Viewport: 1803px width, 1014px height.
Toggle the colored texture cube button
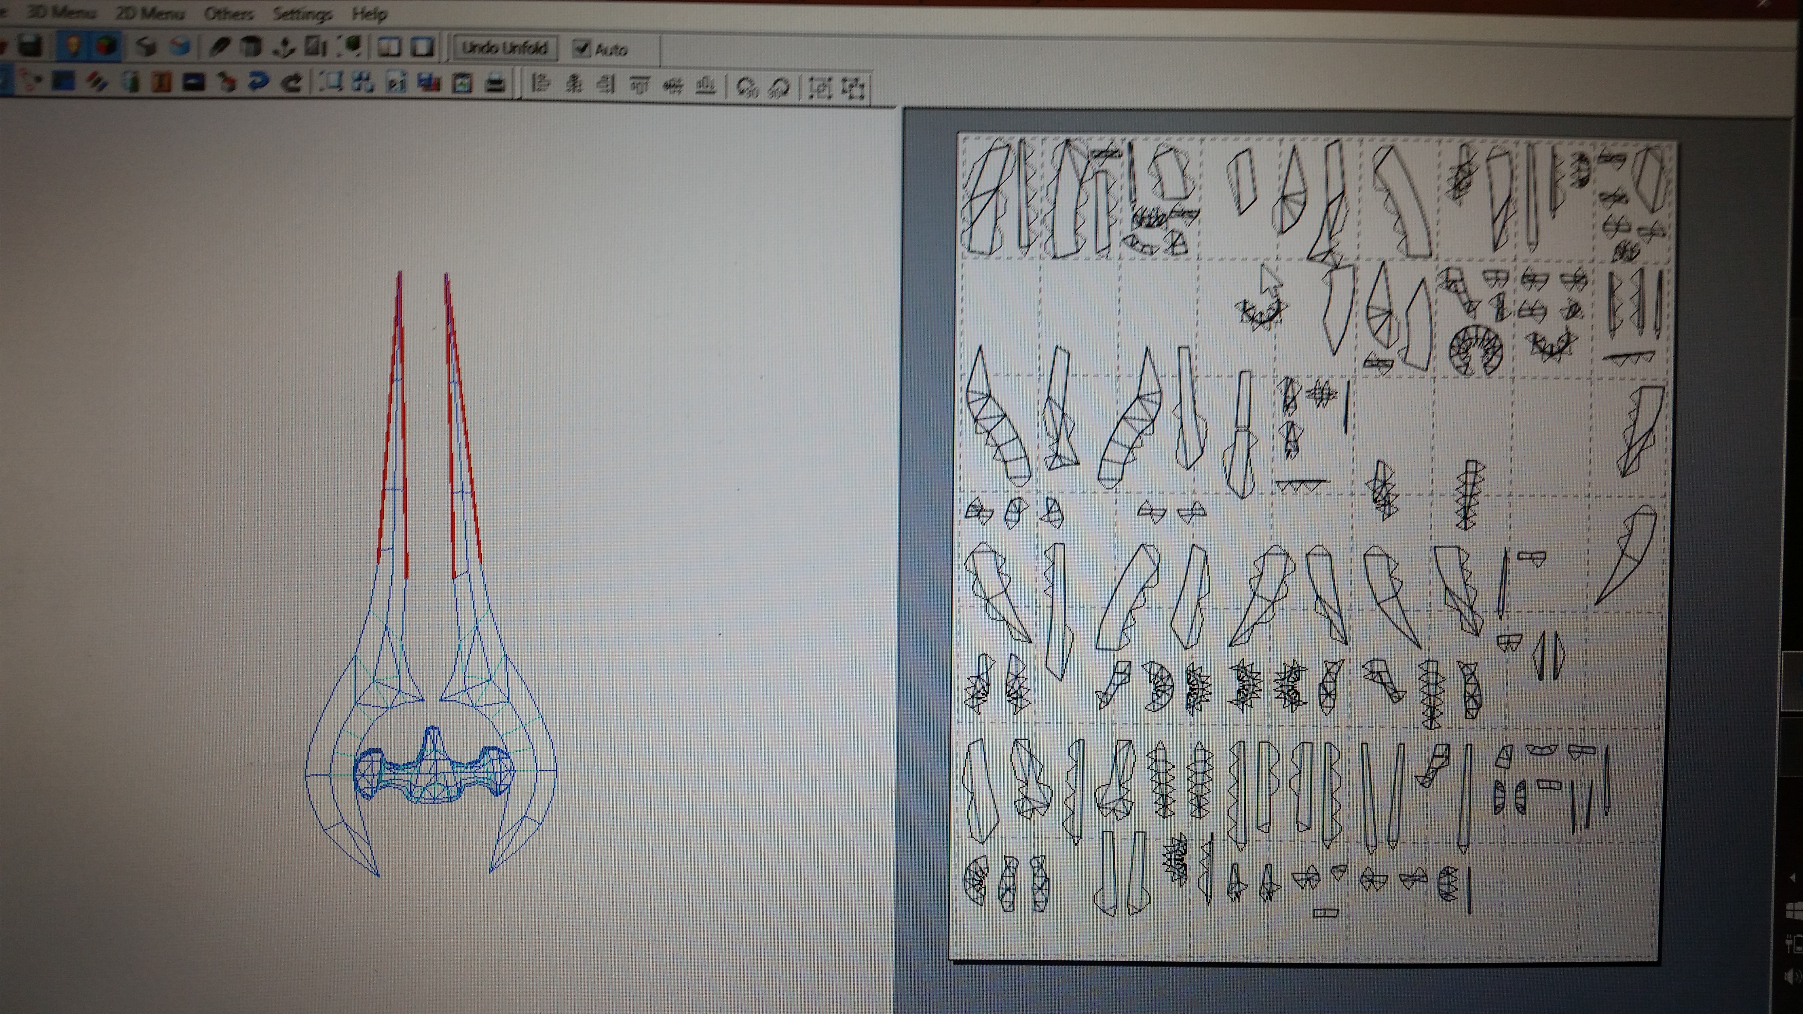pos(106,47)
